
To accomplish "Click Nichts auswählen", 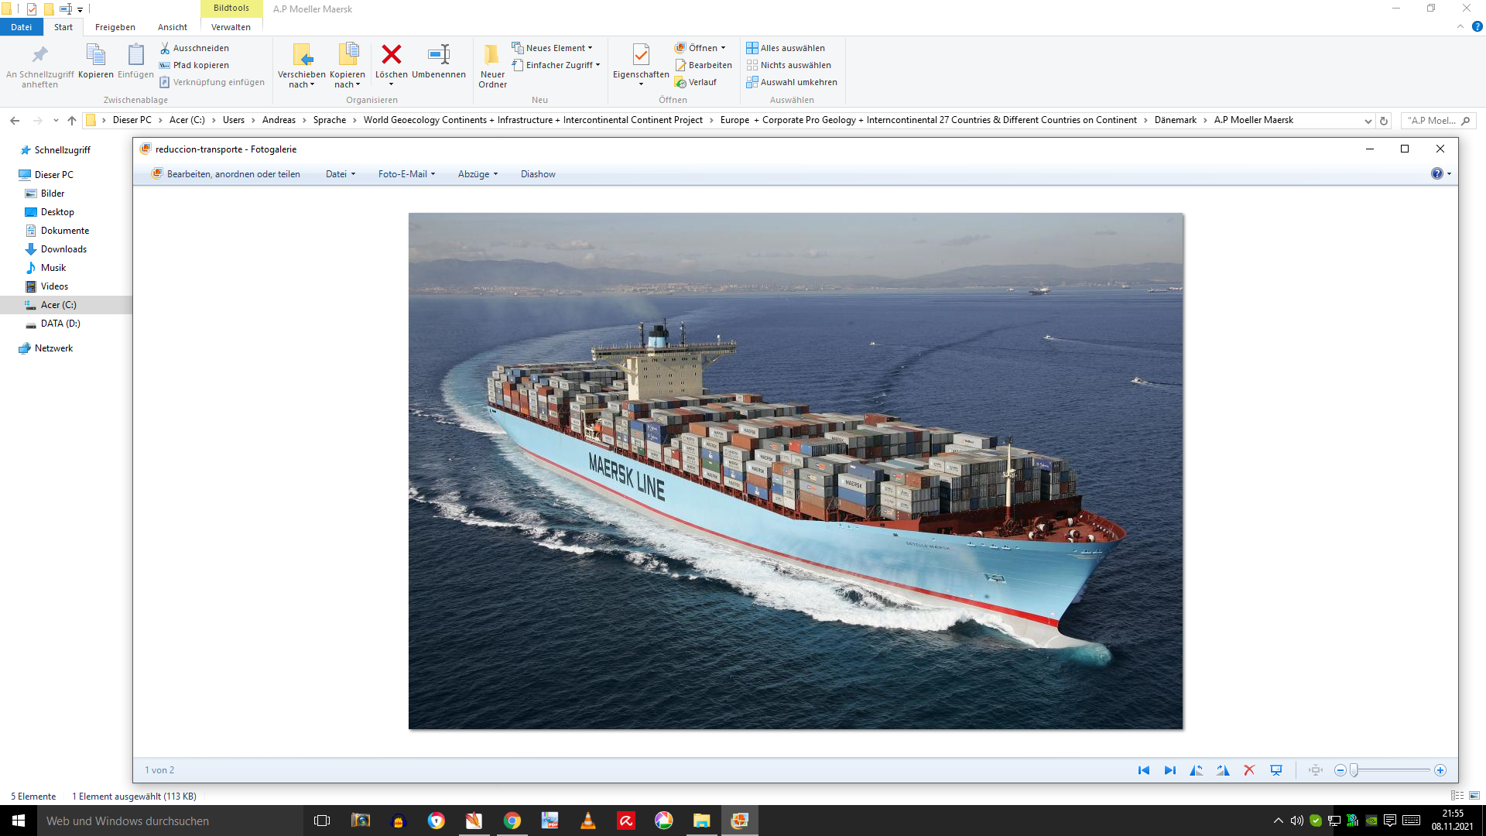I will pos(789,65).
